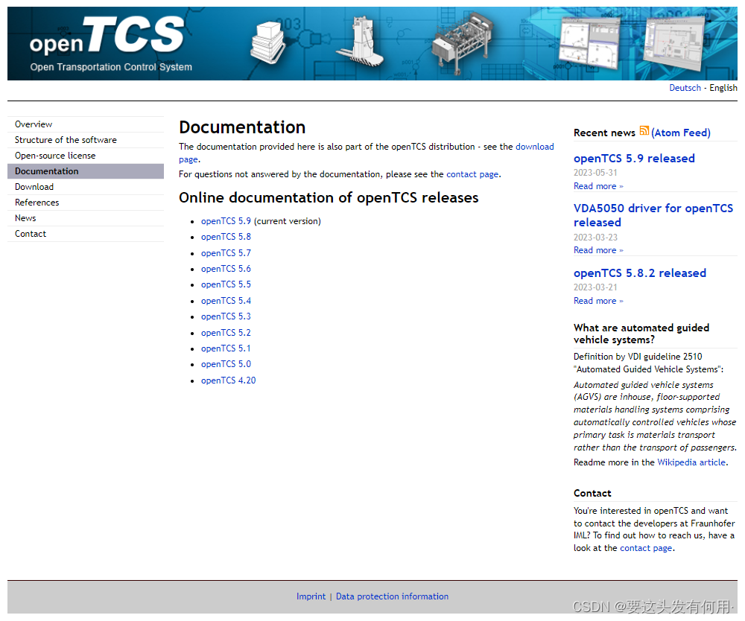Click 'What are automated guided vehicle systems?' heading

(641, 334)
